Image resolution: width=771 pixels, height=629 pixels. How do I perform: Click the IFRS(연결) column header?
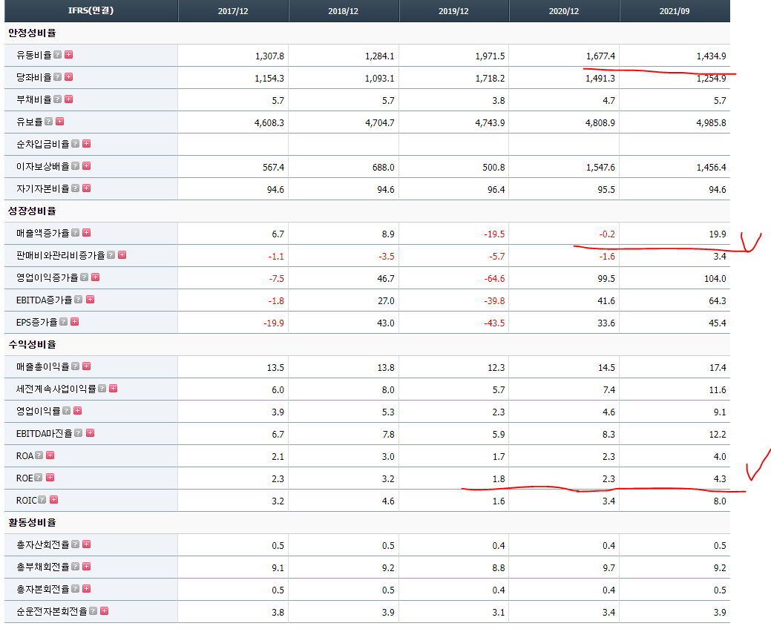click(91, 10)
